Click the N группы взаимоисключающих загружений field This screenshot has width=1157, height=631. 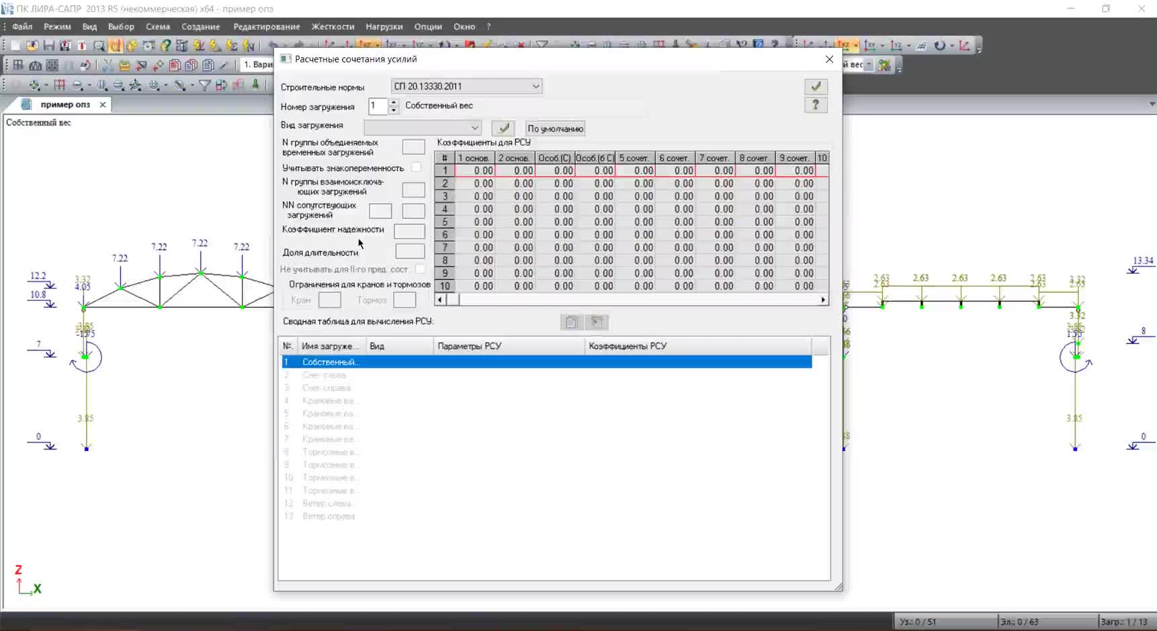[x=413, y=190]
